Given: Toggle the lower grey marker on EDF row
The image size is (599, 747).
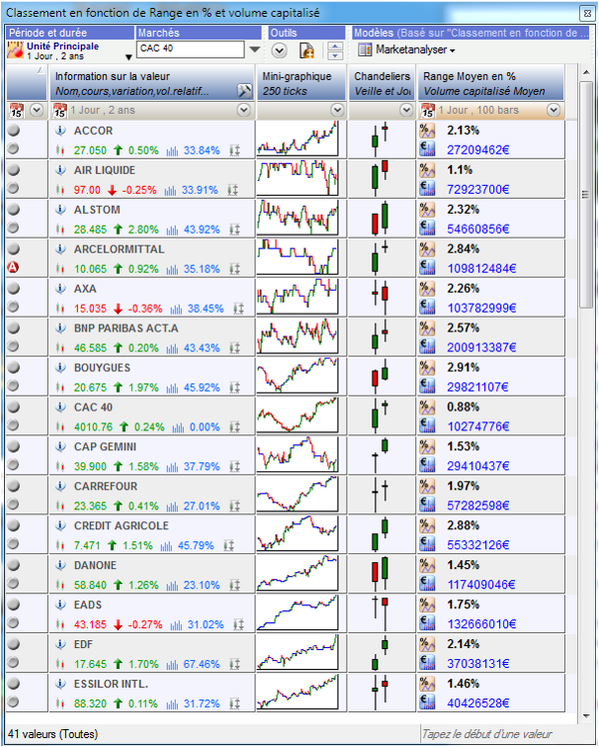Looking at the screenshot, I should click(13, 662).
